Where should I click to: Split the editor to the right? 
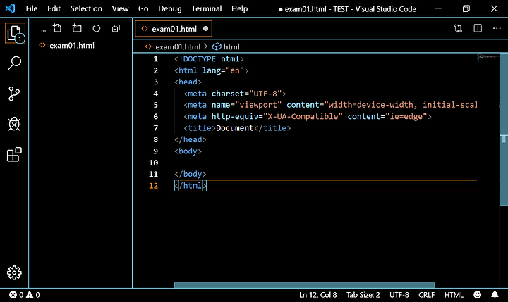[478, 28]
